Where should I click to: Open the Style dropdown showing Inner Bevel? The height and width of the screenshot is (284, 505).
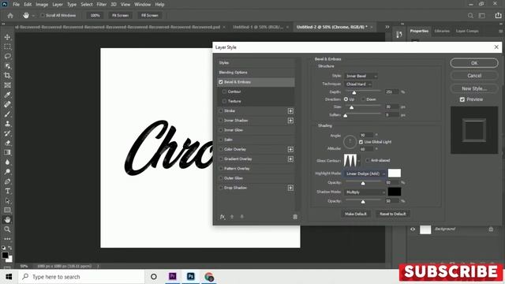361,76
